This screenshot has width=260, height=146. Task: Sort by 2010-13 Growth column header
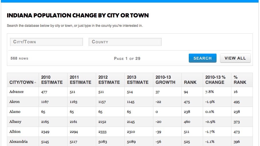167,80
